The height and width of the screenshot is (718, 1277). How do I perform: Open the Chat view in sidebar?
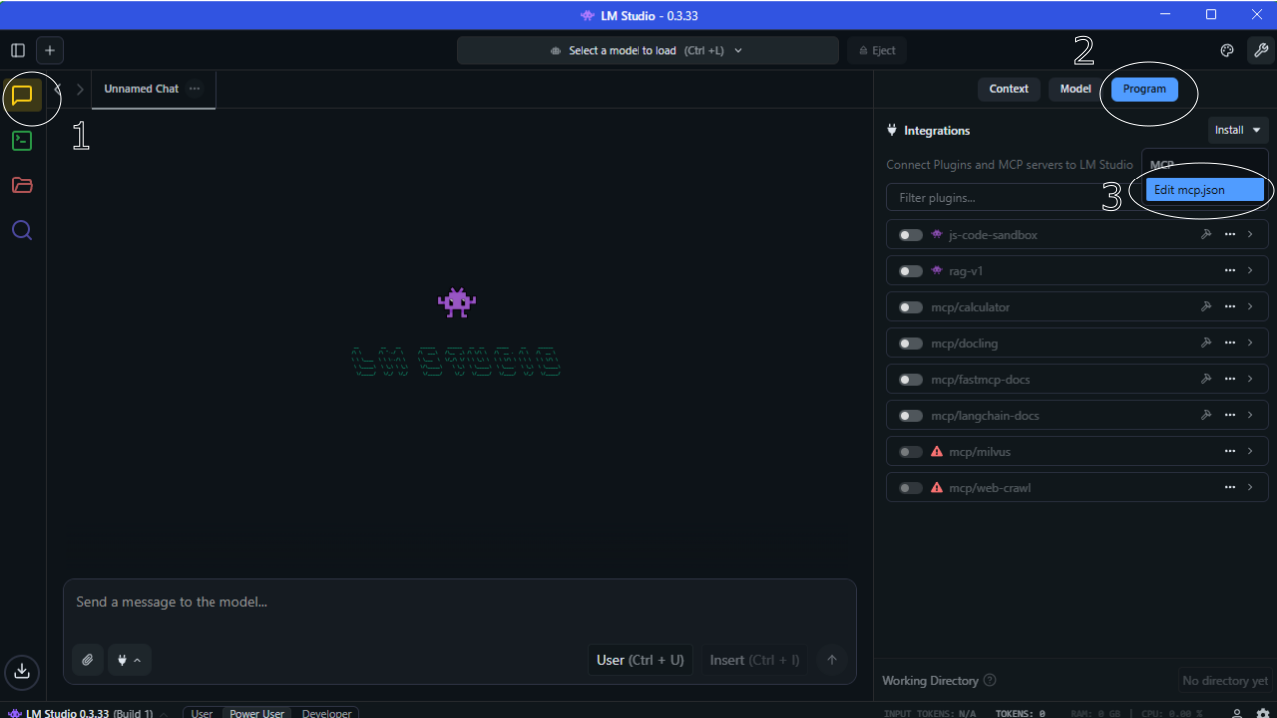click(x=22, y=95)
